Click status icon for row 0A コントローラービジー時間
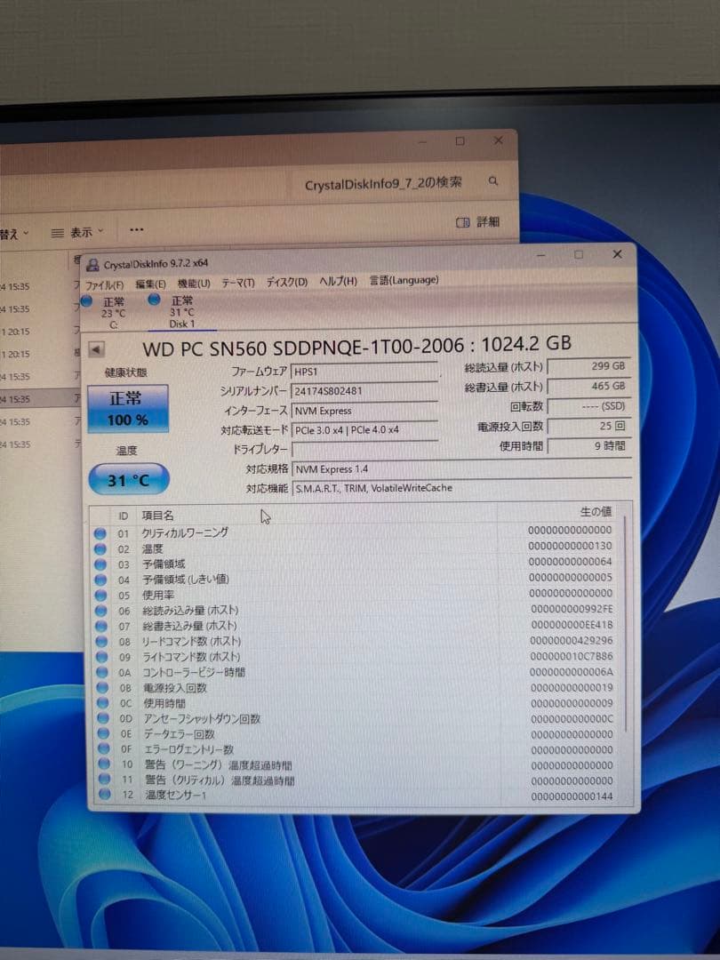720x960 pixels. [x=102, y=672]
